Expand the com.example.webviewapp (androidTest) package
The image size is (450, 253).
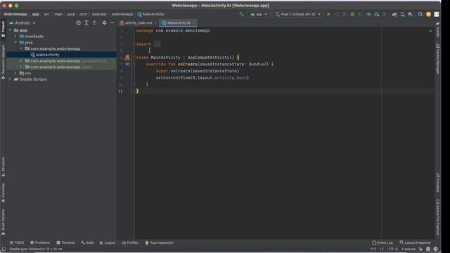[x=21, y=61]
